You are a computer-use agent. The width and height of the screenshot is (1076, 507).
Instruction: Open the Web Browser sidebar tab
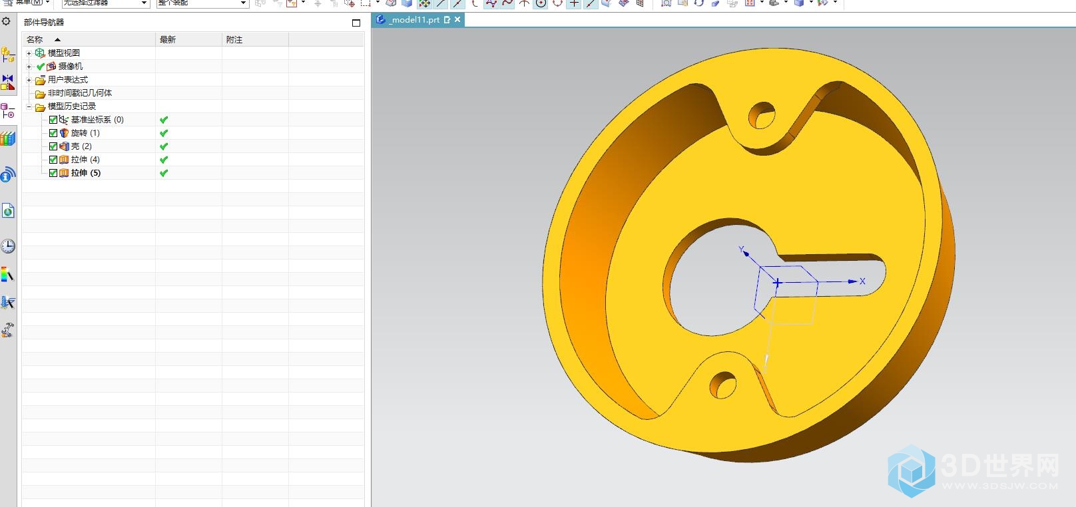point(8,212)
